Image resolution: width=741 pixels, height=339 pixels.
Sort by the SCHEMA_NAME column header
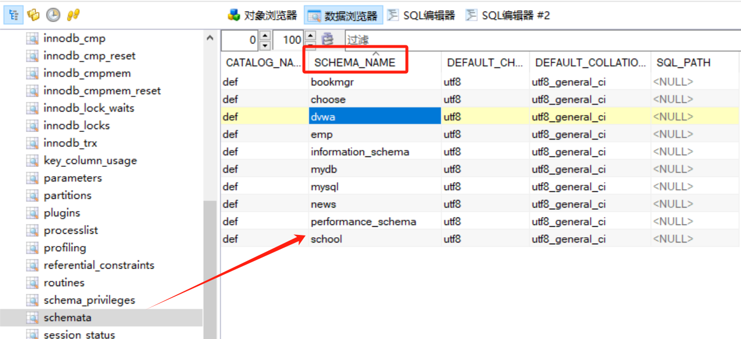pyautogui.click(x=375, y=63)
